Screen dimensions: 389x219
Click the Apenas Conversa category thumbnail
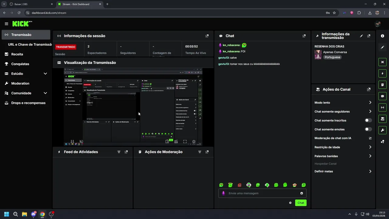318,55
